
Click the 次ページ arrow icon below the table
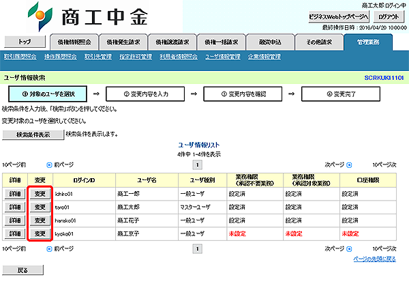point(349,249)
